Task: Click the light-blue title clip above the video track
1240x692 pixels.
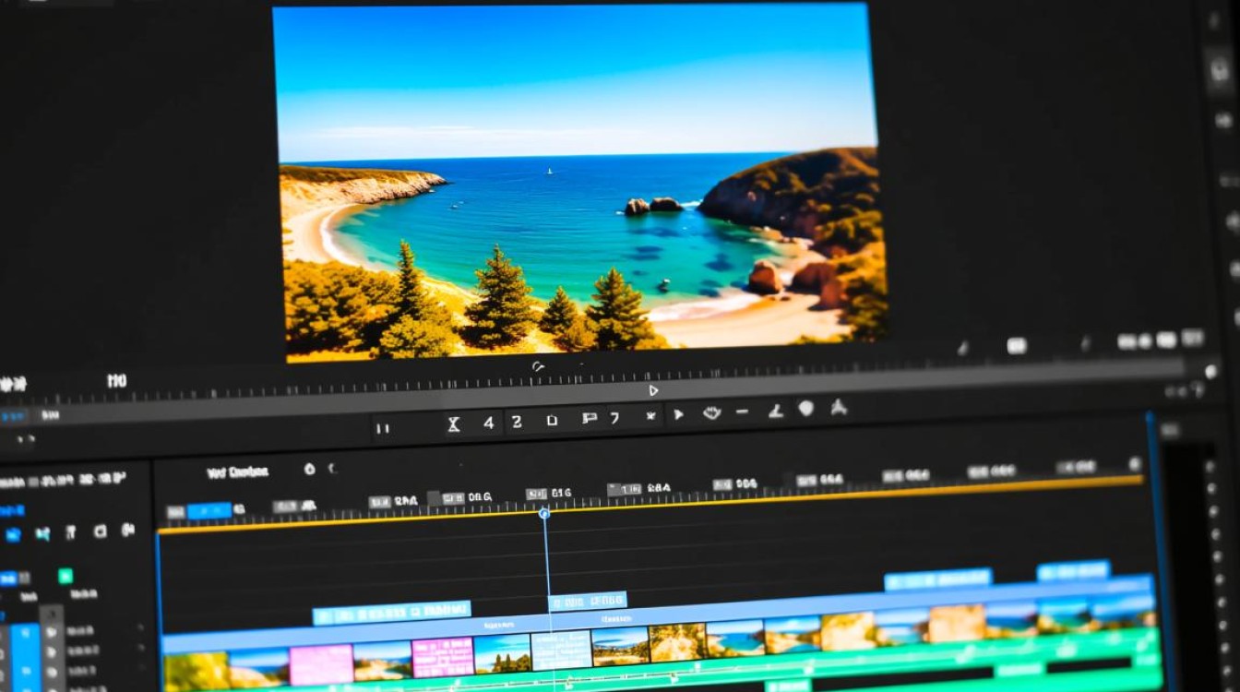Action: click(391, 611)
